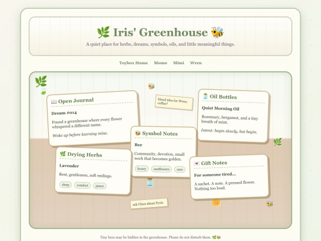Click the 'Dream #014' entry title
This screenshot has height=241, width=321.
64,113
